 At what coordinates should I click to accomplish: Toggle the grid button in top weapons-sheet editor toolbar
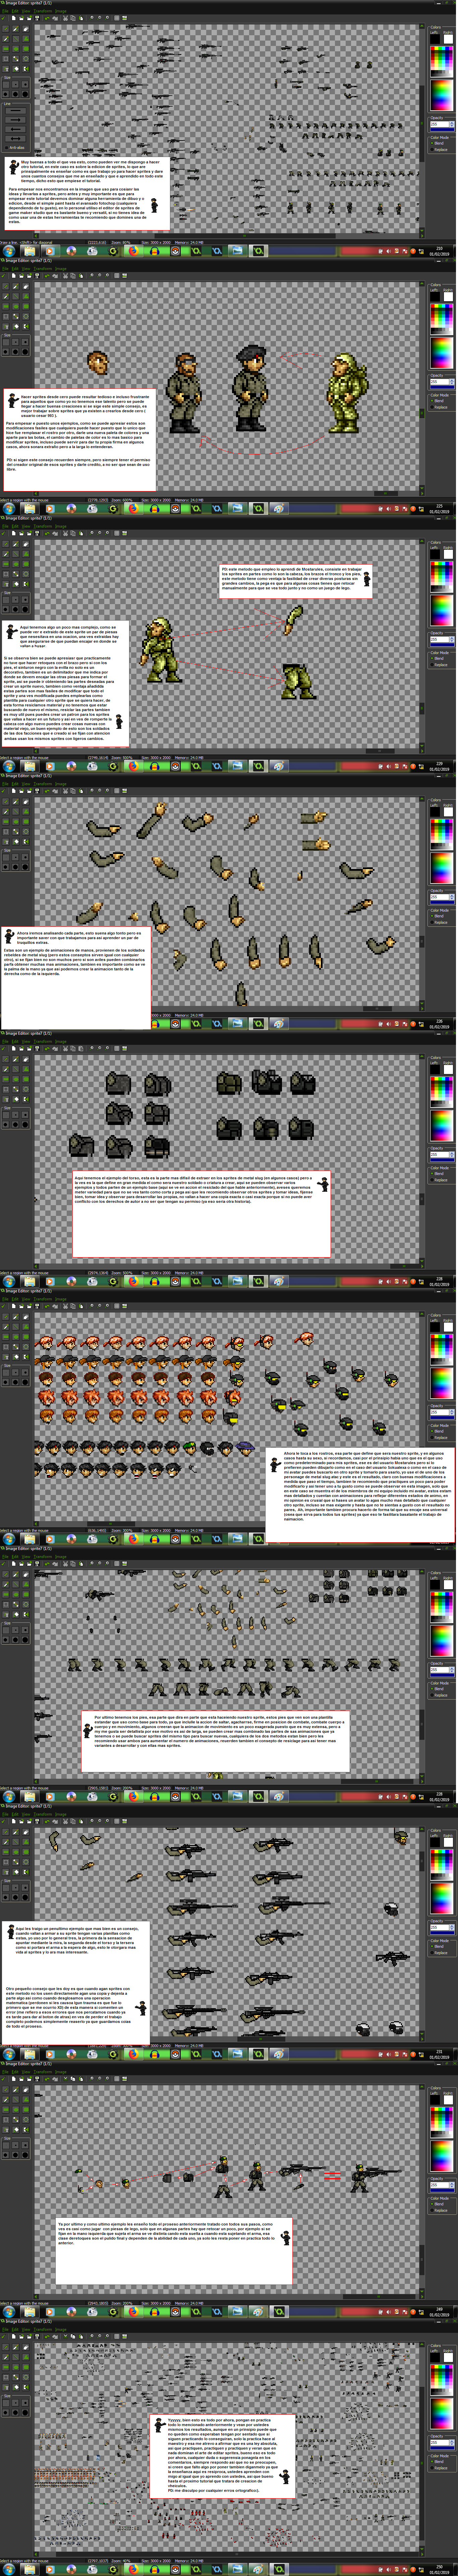click(117, 18)
